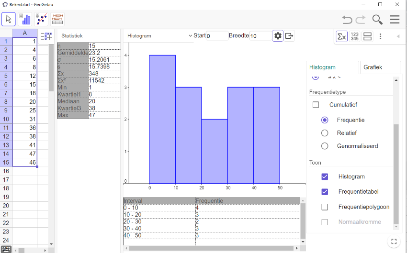Choose the Multiple Variable Analysis tool
407x253 pixels.
[57, 19]
